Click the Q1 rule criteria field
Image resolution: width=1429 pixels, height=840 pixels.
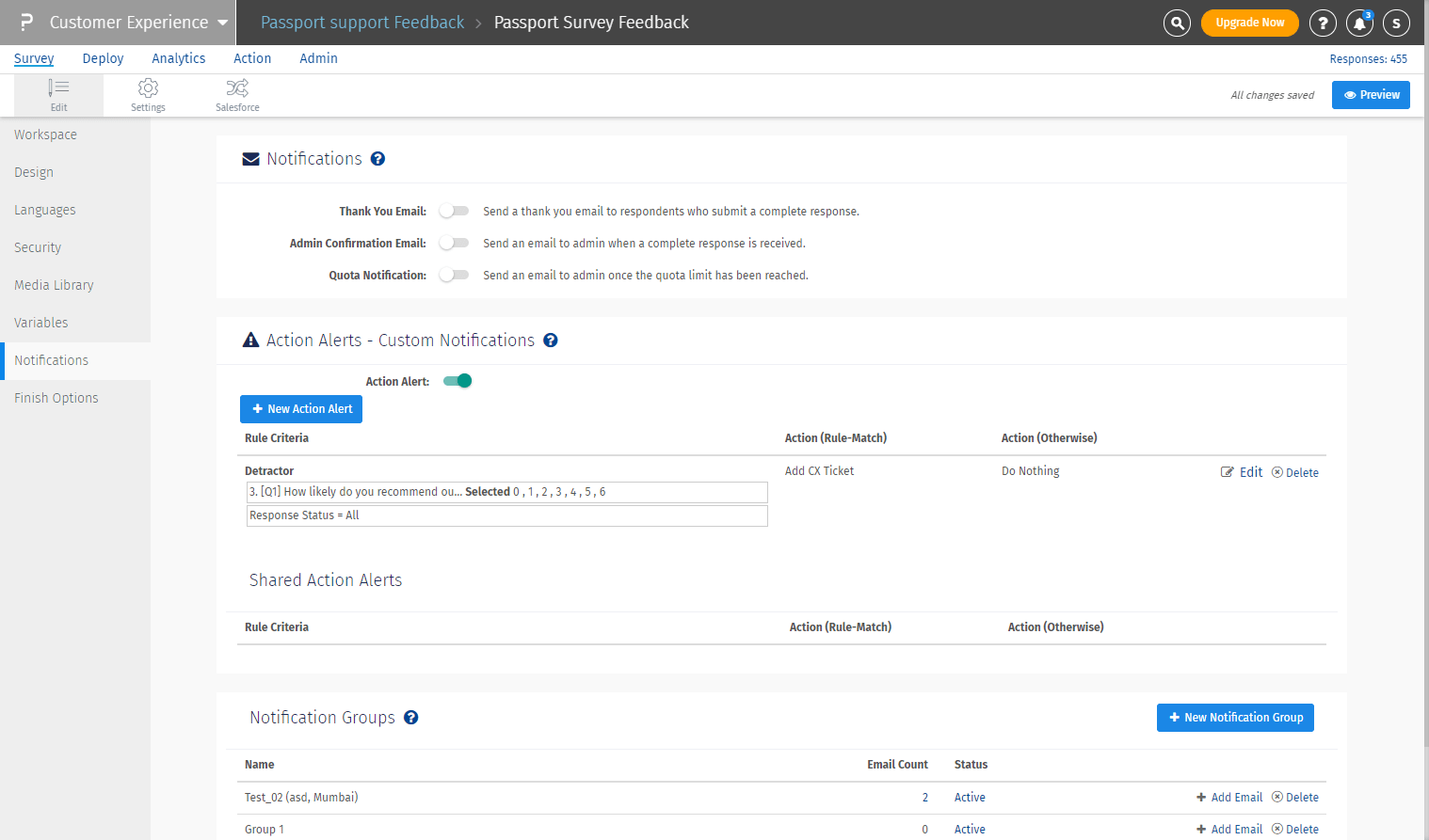click(x=506, y=492)
